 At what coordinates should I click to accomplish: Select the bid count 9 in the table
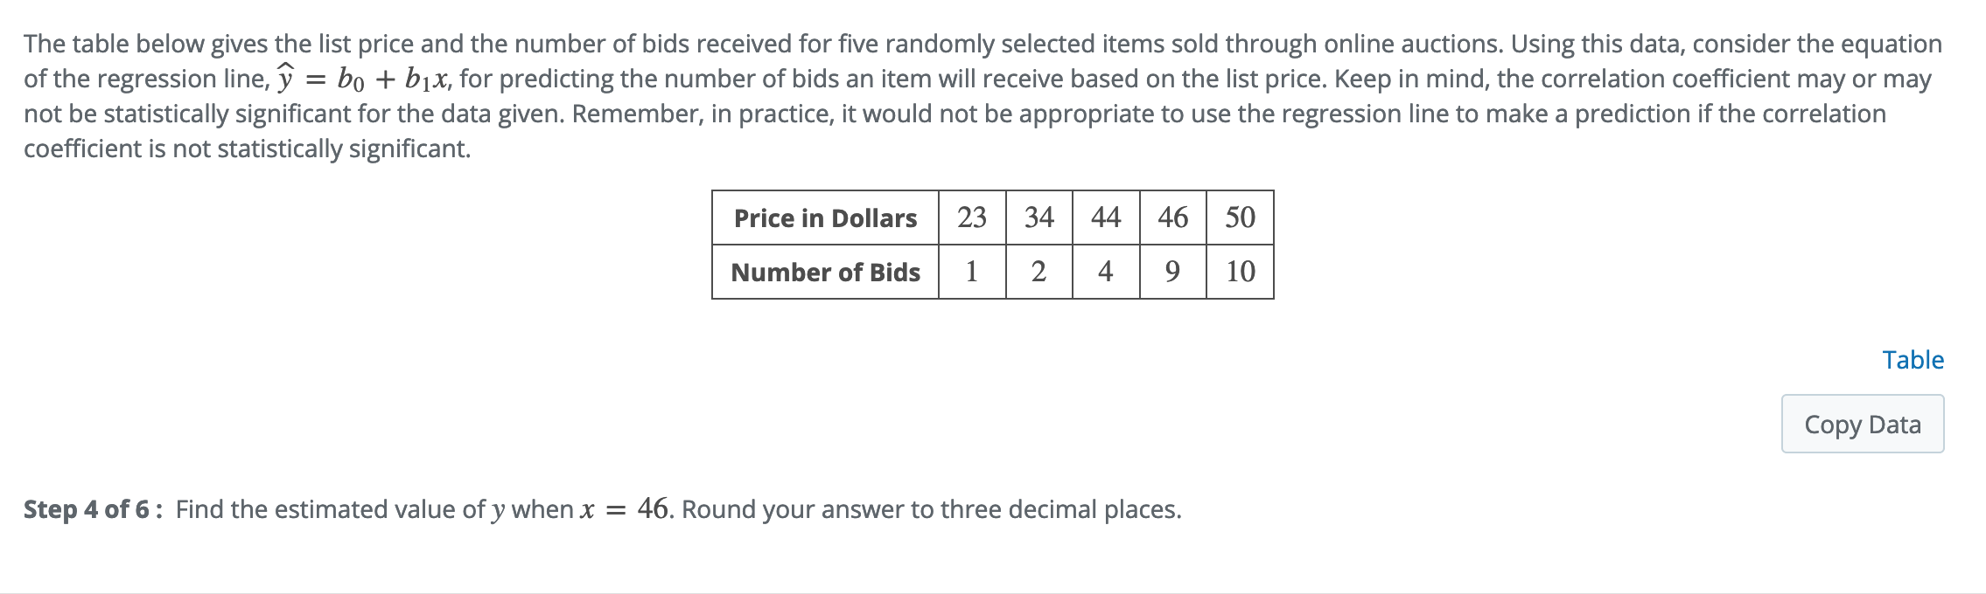1171,273
